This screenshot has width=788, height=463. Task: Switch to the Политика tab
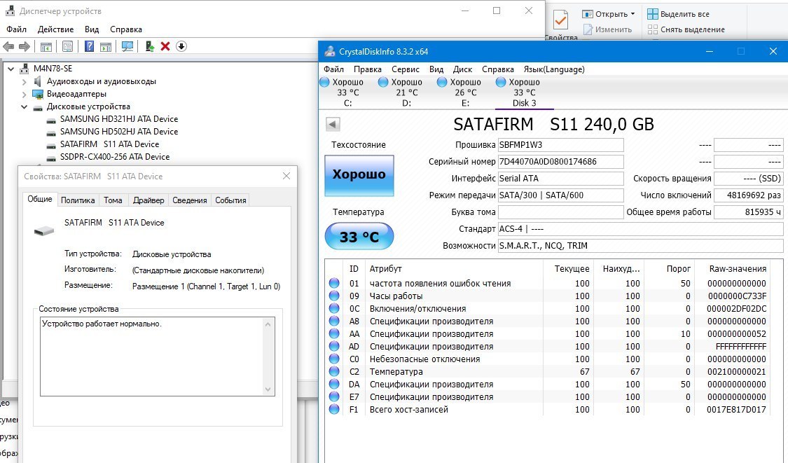[x=78, y=200]
